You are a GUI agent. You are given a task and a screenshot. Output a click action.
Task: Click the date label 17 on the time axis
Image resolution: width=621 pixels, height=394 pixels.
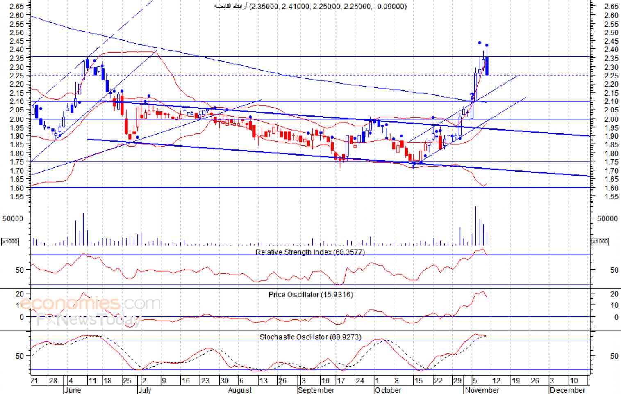[x=341, y=380]
